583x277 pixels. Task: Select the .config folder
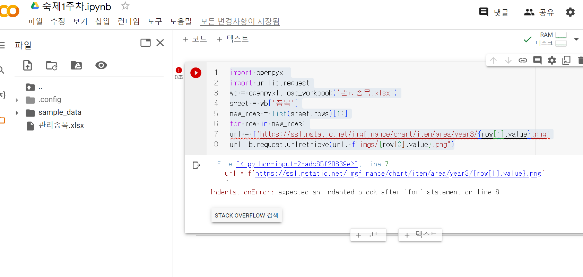50,100
